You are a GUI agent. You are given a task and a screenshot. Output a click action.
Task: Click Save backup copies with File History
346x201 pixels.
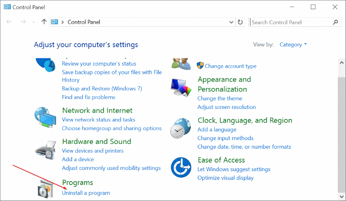[112, 76]
